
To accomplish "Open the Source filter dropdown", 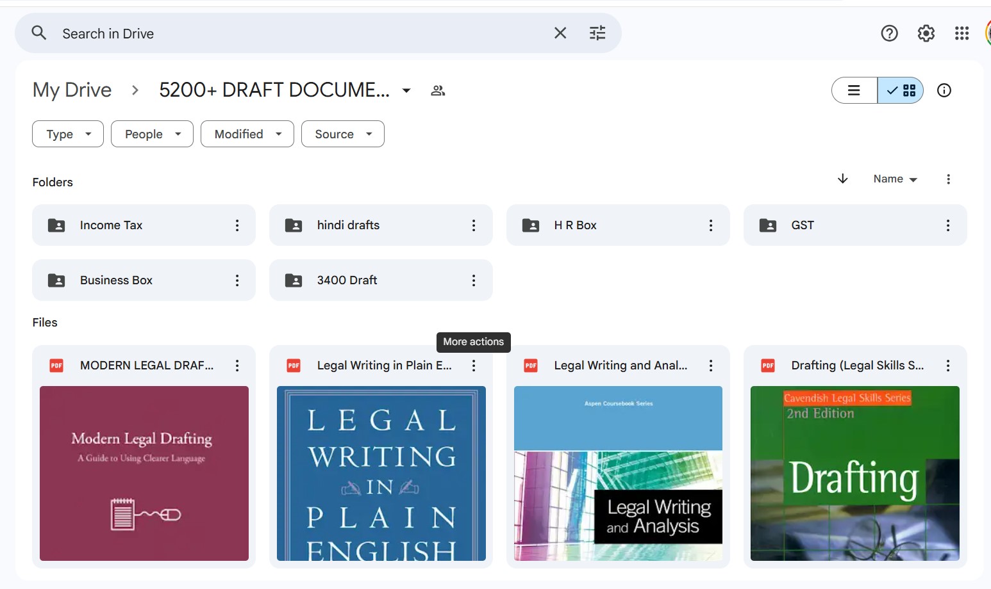I will coord(343,134).
